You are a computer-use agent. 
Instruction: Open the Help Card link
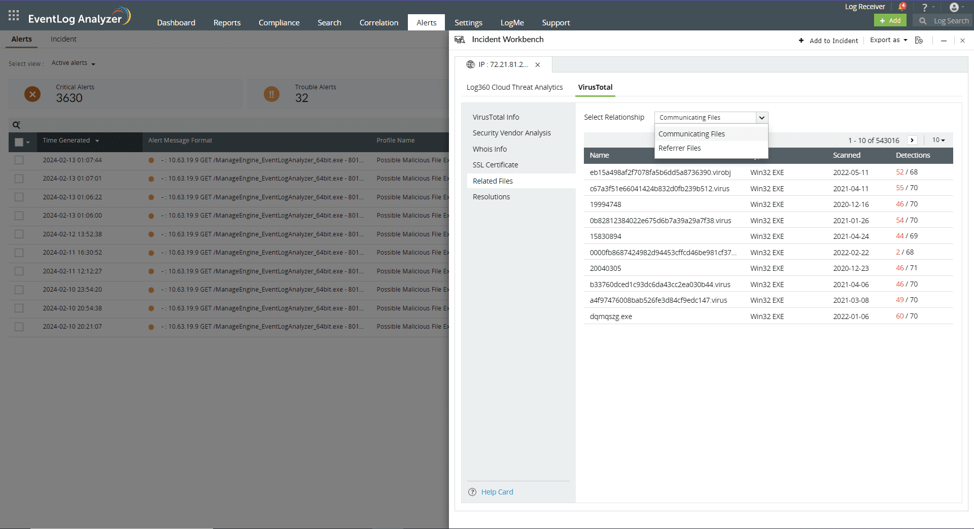point(497,491)
